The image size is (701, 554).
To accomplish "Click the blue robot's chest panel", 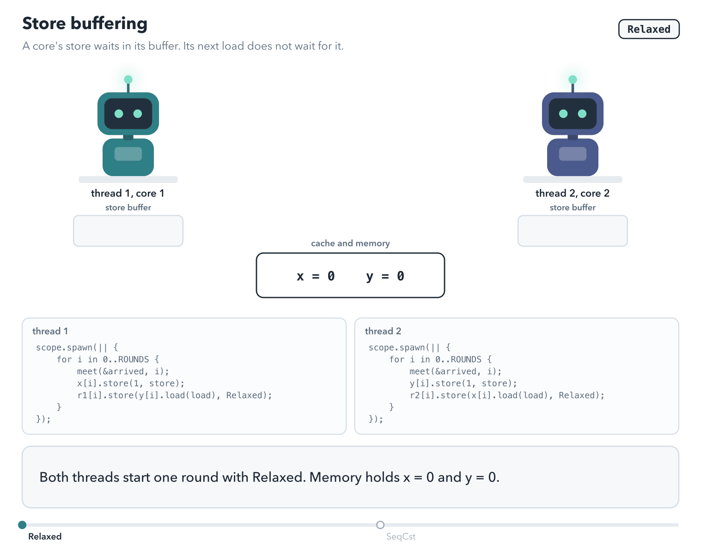I will pyautogui.click(x=573, y=154).
